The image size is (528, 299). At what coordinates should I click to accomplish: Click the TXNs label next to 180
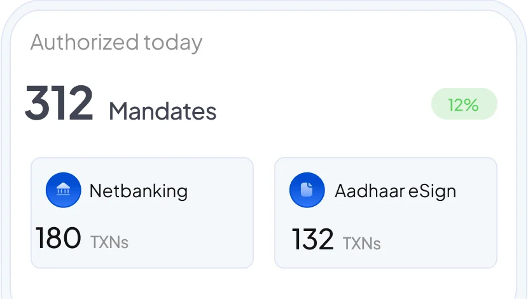(109, 242)
